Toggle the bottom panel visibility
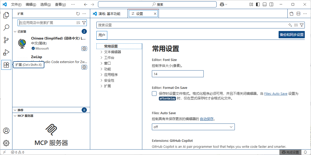 pyautogui.click(x=265, y=4)
